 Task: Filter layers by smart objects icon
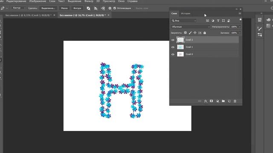pyautogui.click(x=229, y=21)
